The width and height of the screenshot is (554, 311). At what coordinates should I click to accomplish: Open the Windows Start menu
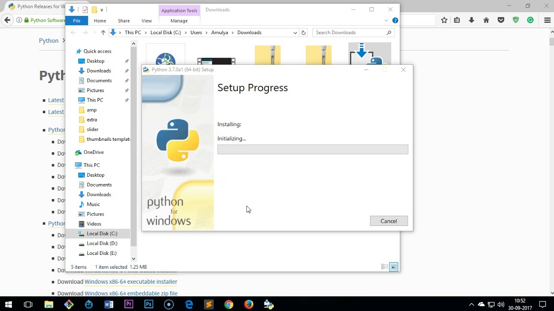click(x=8, y=305)
